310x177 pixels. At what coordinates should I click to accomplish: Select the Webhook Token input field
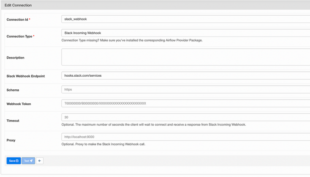pos(186,103)
